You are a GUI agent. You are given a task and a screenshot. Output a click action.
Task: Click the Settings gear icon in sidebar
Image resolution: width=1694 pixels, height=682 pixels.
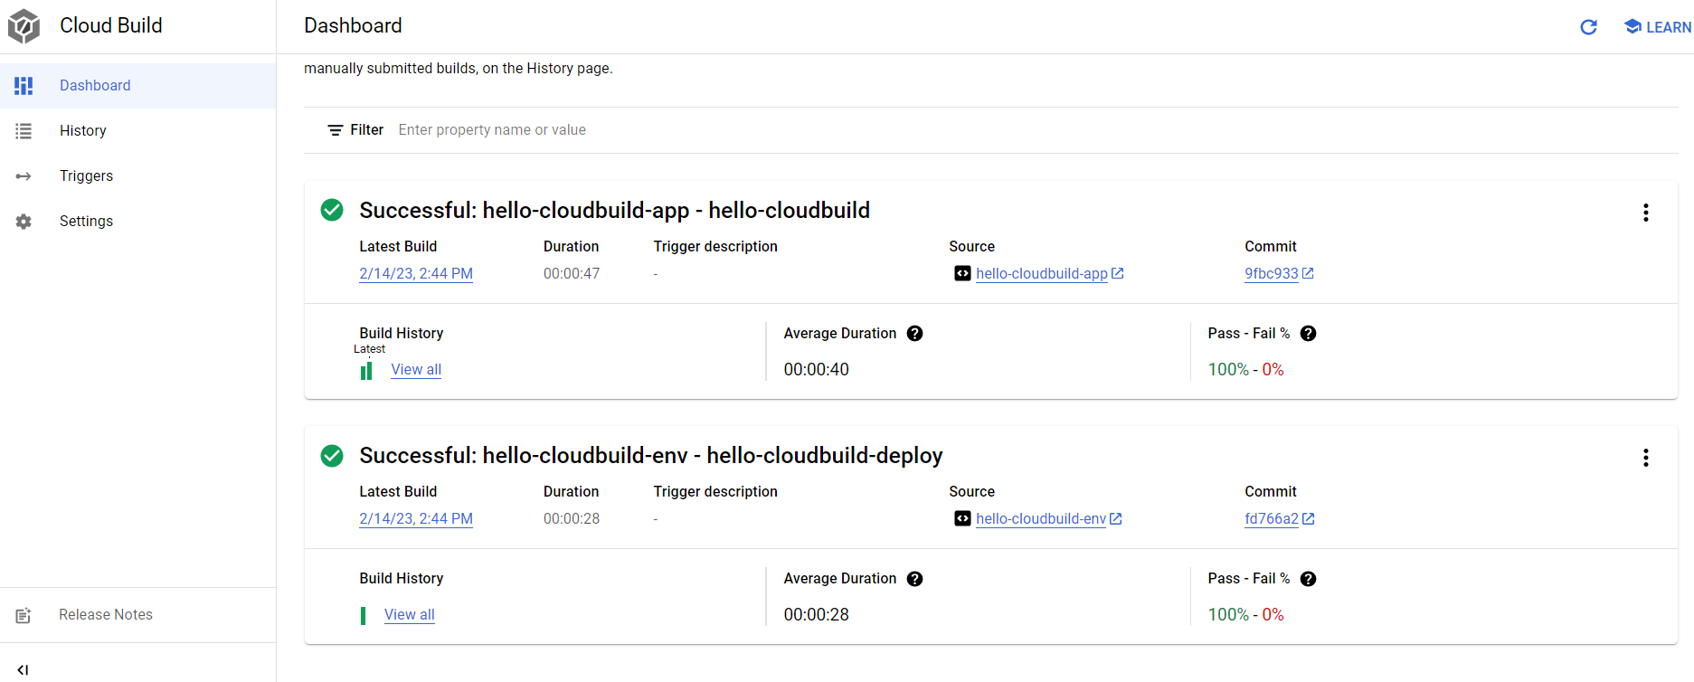[x=24, y=222]
